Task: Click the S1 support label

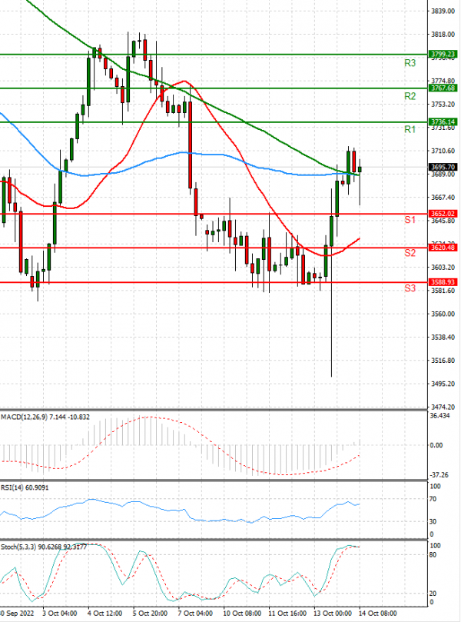Action: tap(410, 220)
